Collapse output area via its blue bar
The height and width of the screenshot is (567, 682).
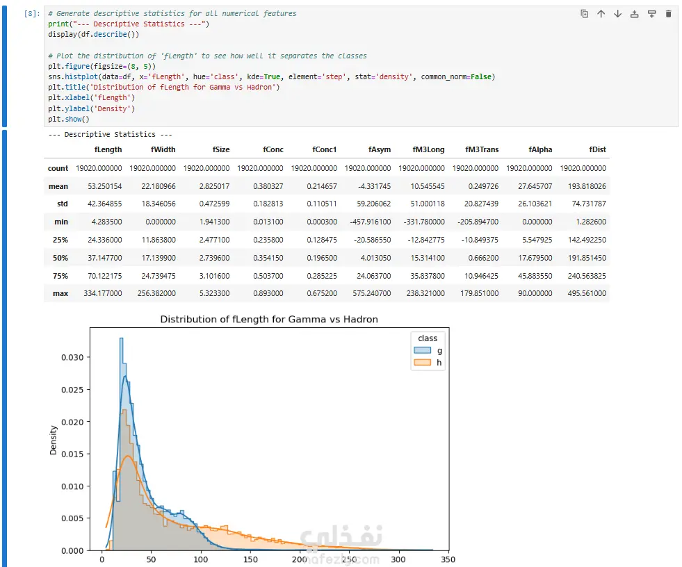[x=4, y=348]
